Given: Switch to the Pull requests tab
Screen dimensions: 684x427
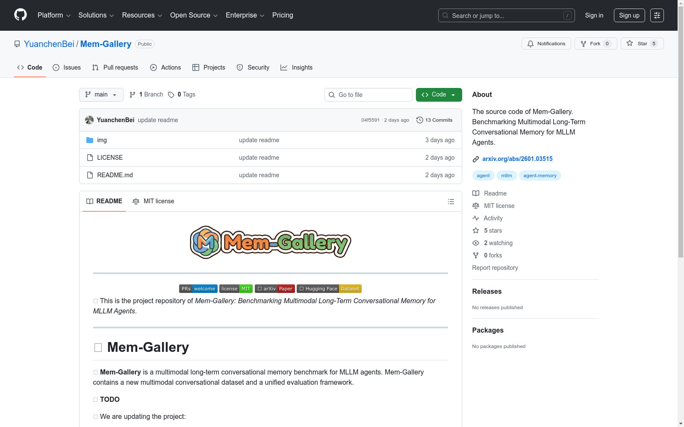Looking at the screenshot, I should pyautogui.click(x=115, y=67).
